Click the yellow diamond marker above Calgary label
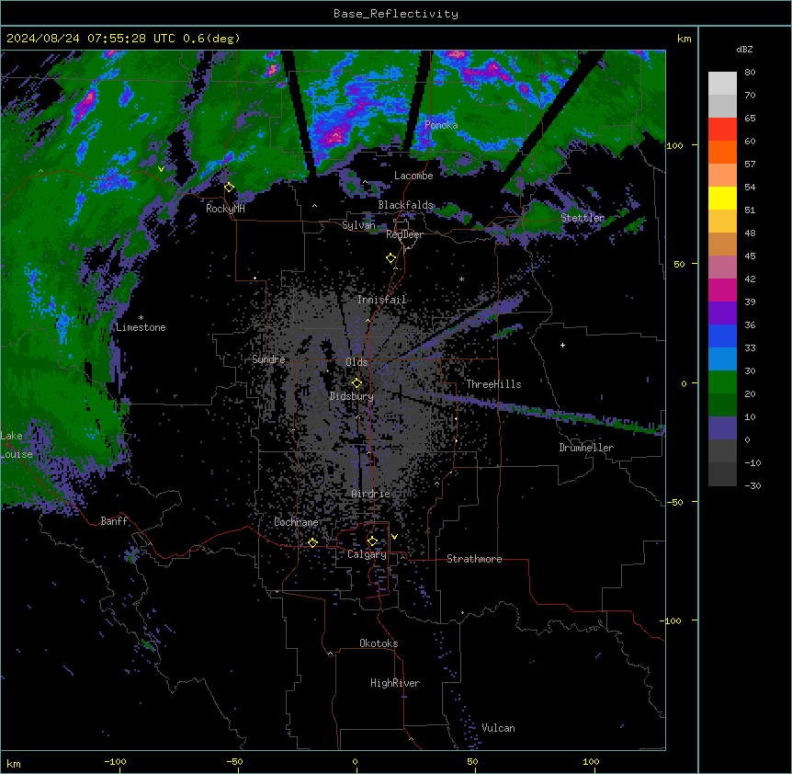The image size is (792, 774). (372, 541)
